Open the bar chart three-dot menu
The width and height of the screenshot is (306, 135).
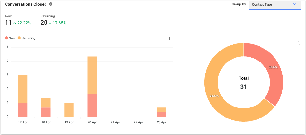(x=169, y=39)
